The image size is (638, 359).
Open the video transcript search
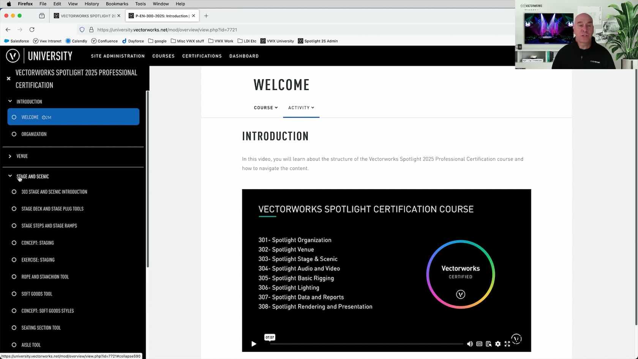(488, 344)
